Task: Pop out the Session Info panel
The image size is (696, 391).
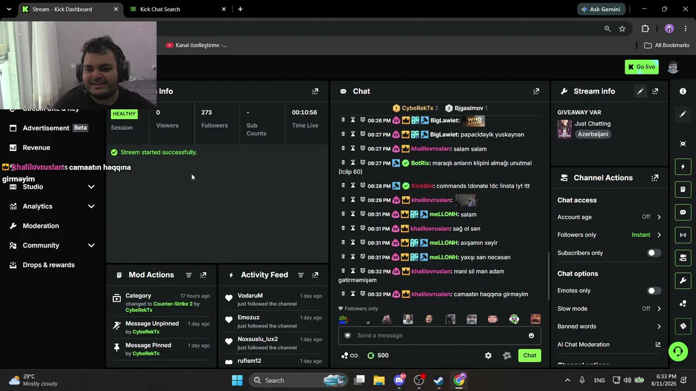Action: coord(315,91)
